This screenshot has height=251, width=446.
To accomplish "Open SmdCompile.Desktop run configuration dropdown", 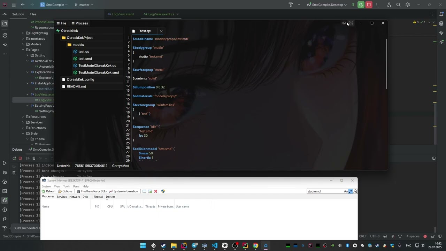I will pos(327,5).
